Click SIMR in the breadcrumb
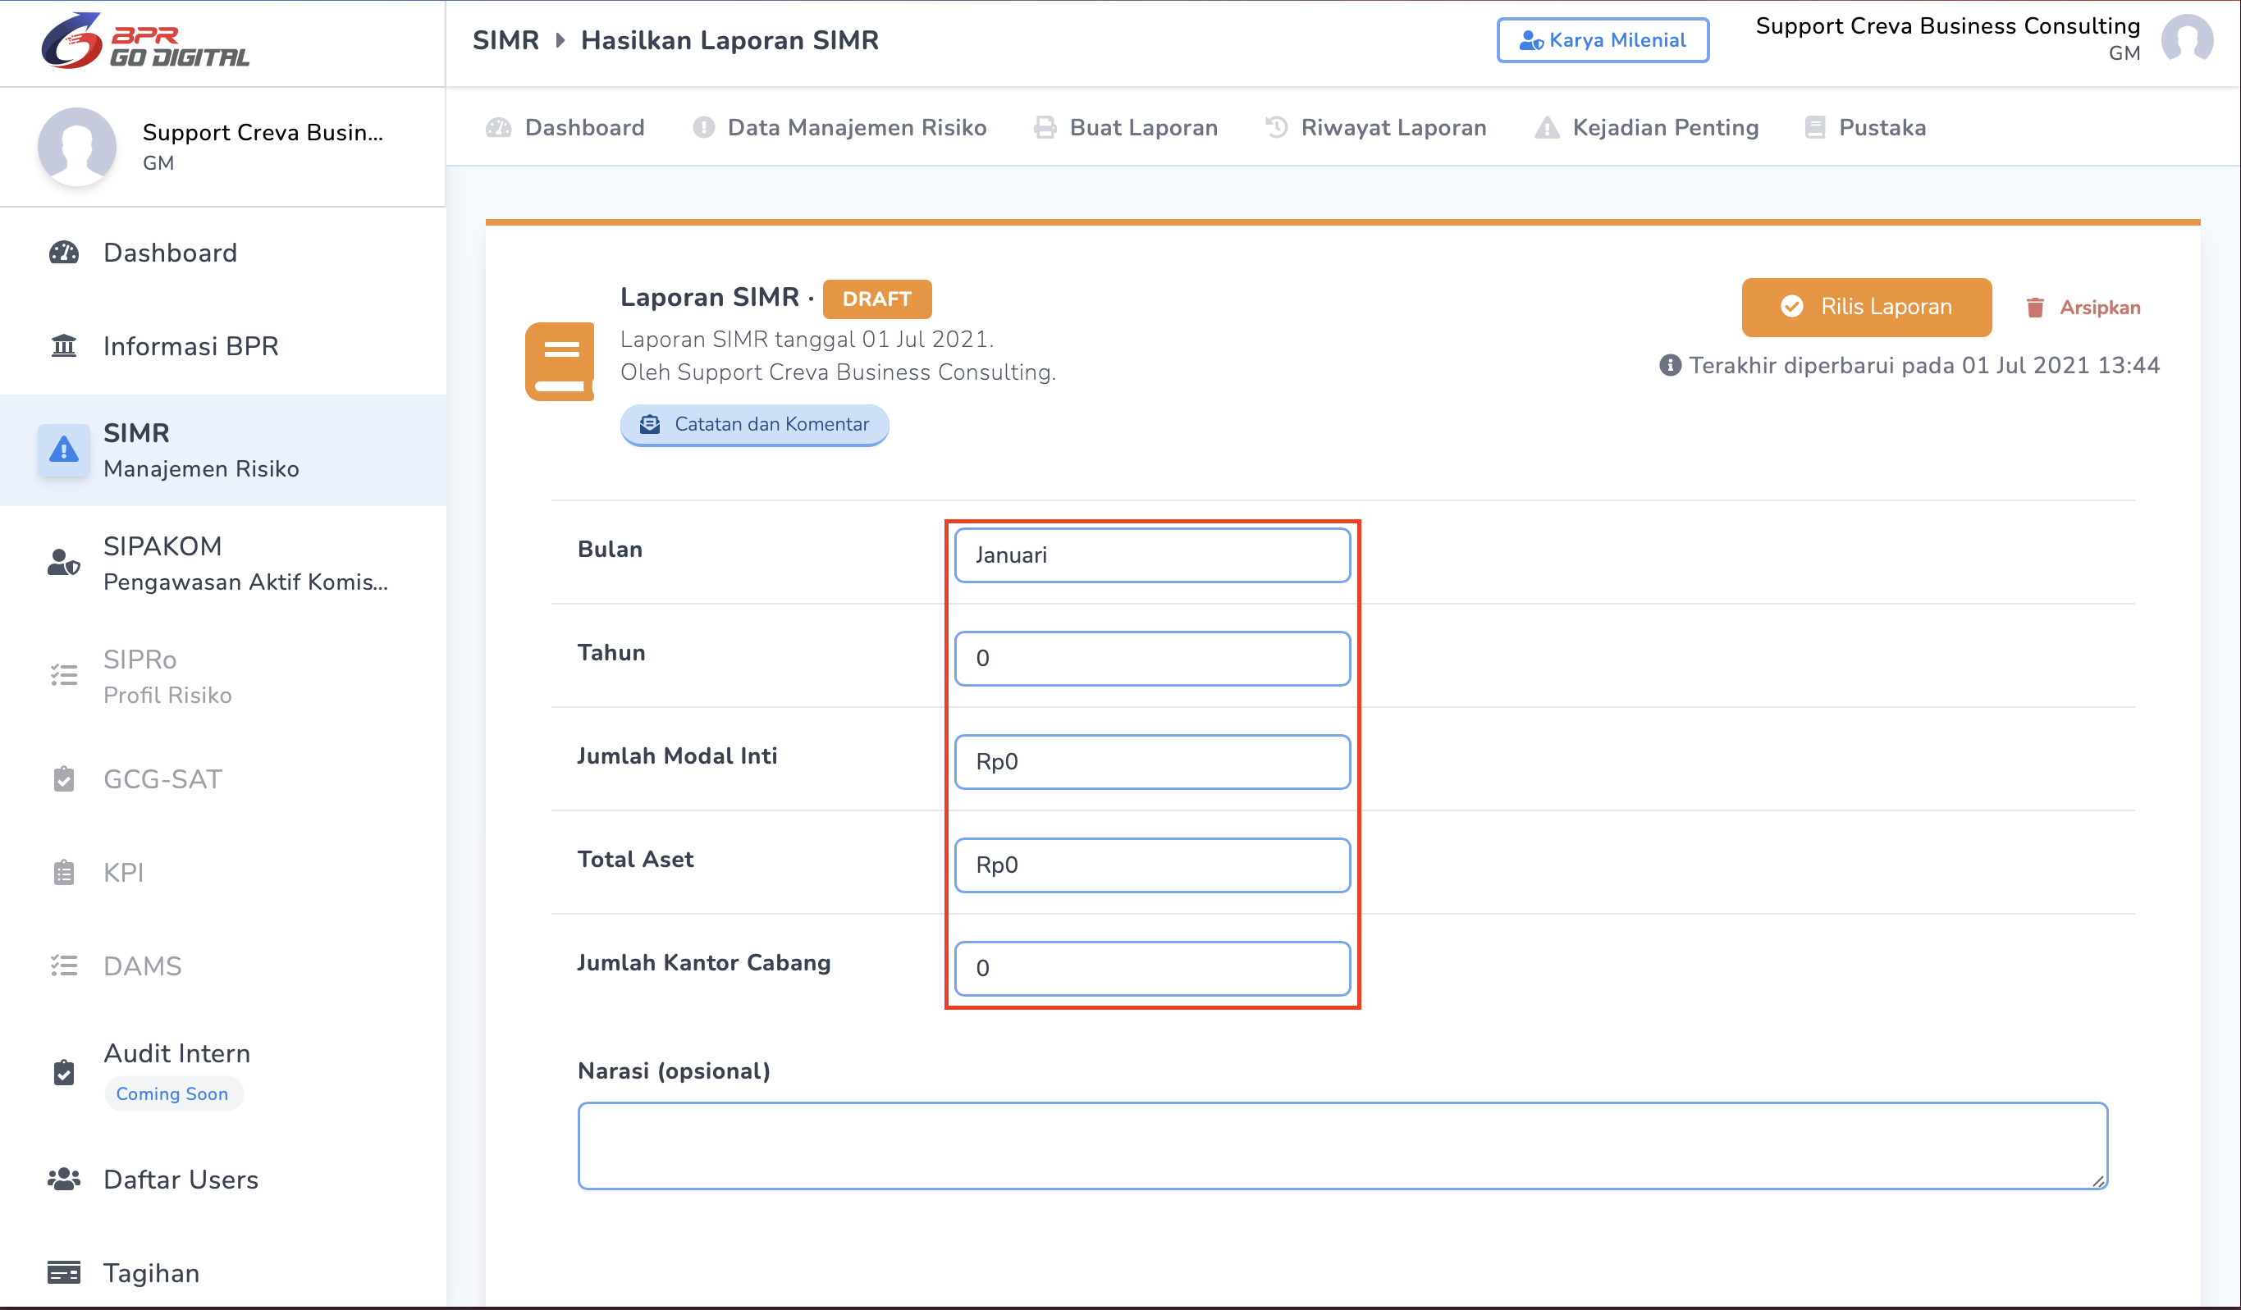 (x=505, y=41)
